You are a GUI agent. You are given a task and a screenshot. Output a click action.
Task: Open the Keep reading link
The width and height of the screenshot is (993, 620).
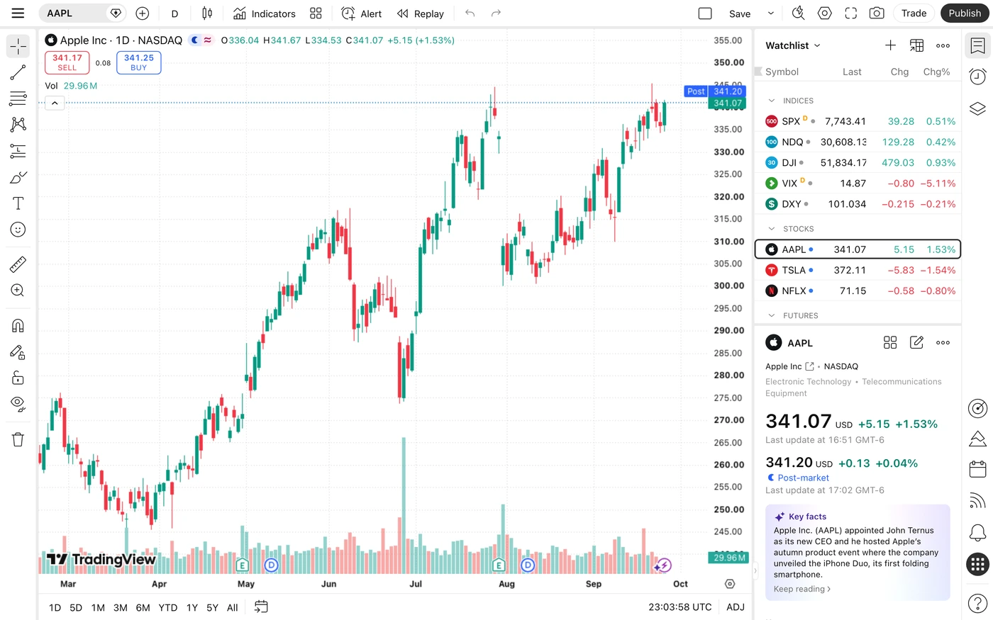[802, 589]
